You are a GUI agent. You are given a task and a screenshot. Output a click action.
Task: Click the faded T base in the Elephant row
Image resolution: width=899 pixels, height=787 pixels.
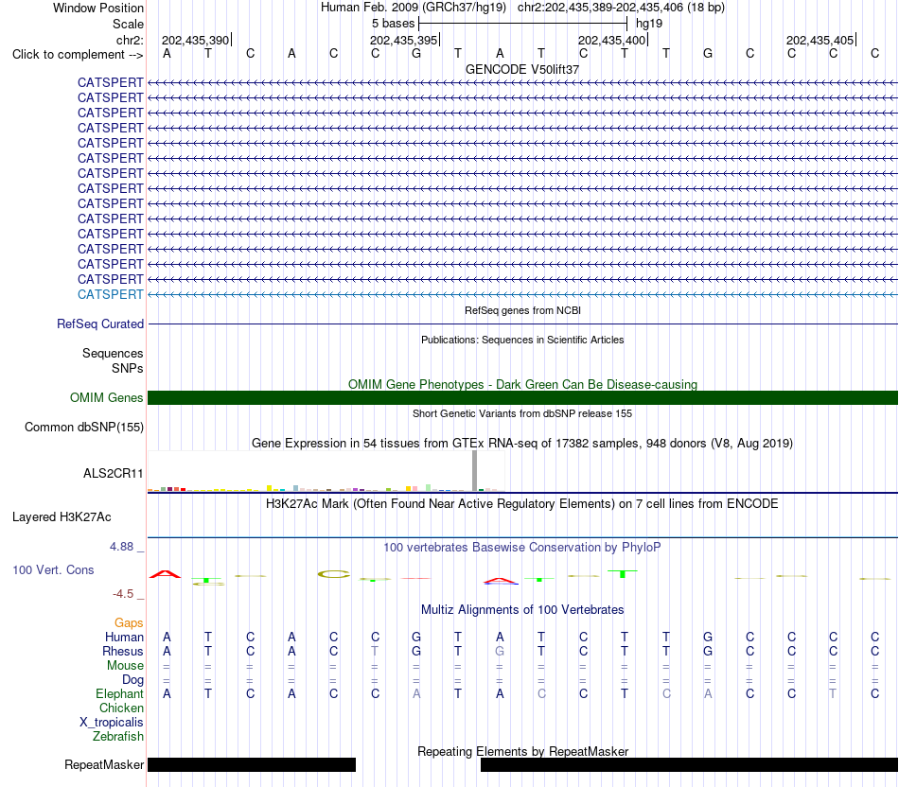point(833,694)
